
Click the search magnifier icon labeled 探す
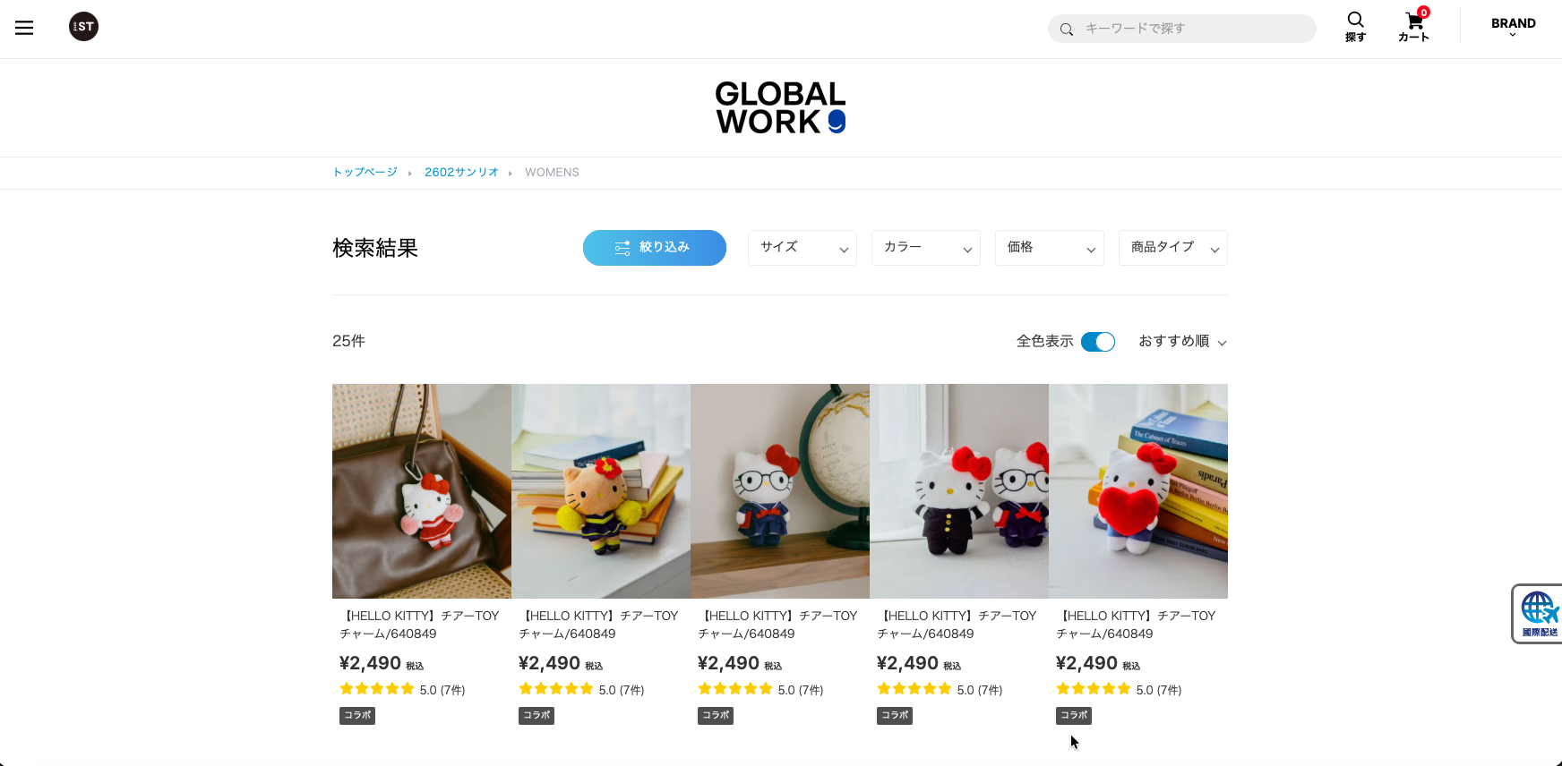tap(1355, 27)
